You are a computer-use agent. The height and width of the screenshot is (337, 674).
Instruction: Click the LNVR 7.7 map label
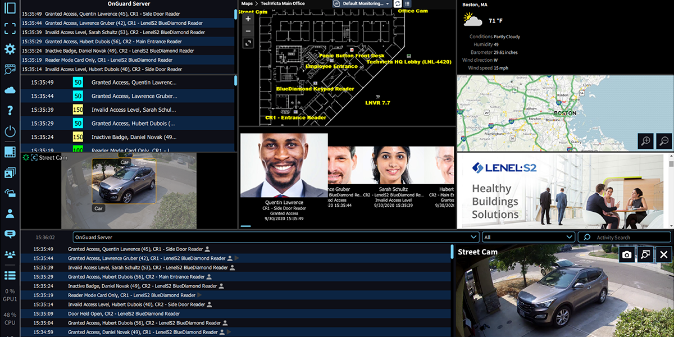coord(377,103)
